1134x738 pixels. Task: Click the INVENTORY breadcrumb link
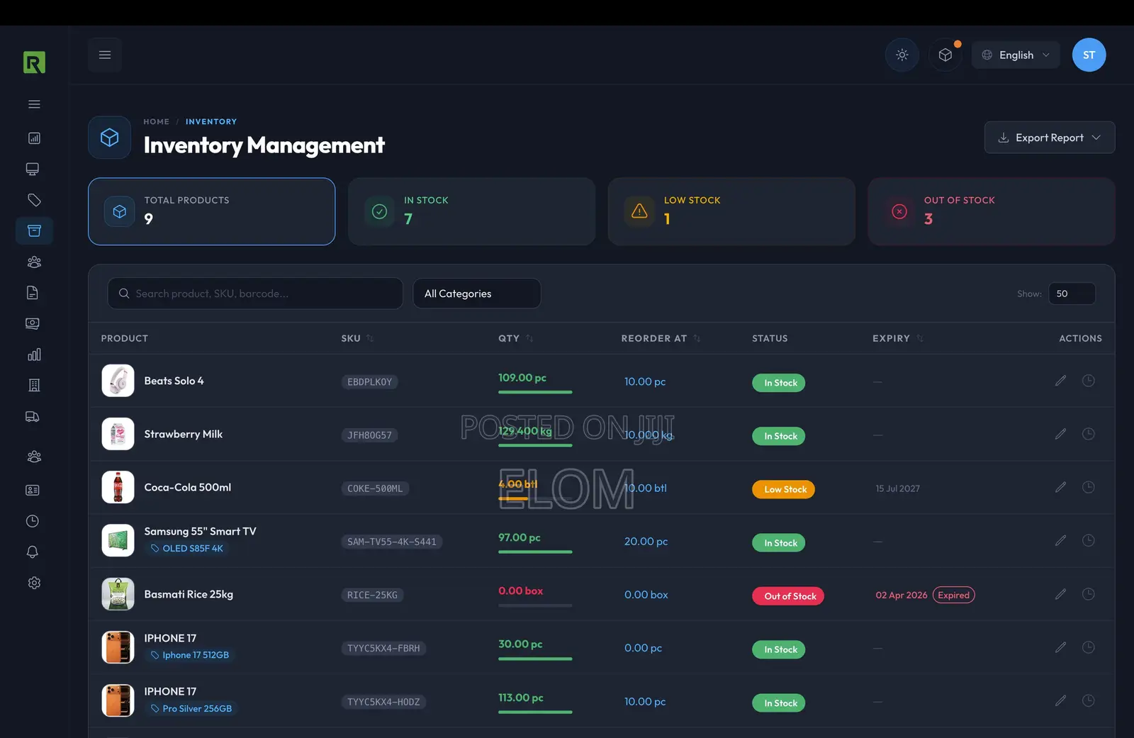[x=211, y=122]
